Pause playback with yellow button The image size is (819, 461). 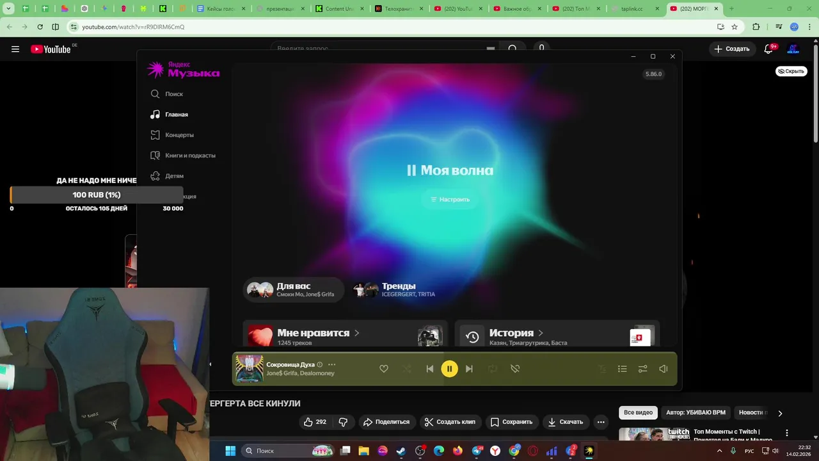[450, 369]
